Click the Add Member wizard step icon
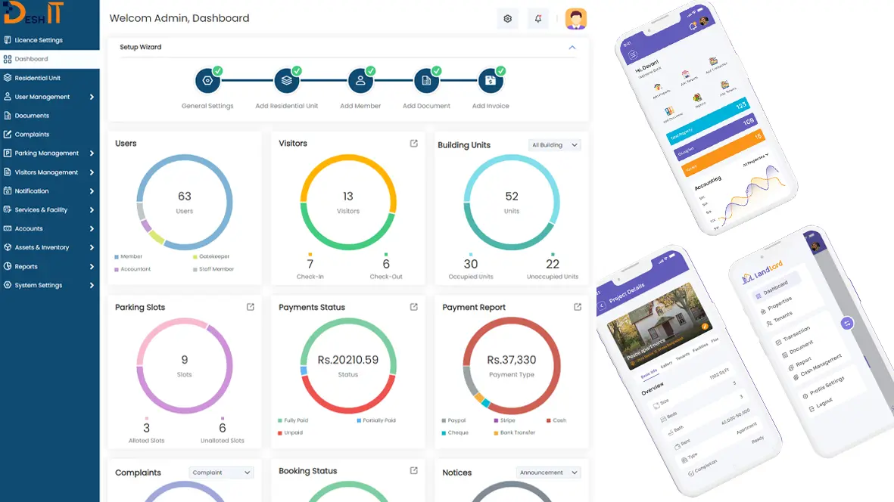894x502 pixels. [360, 81]
